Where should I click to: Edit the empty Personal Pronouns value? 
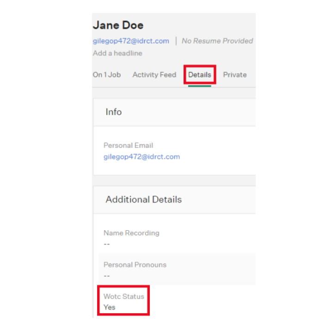tap(107, 276)
